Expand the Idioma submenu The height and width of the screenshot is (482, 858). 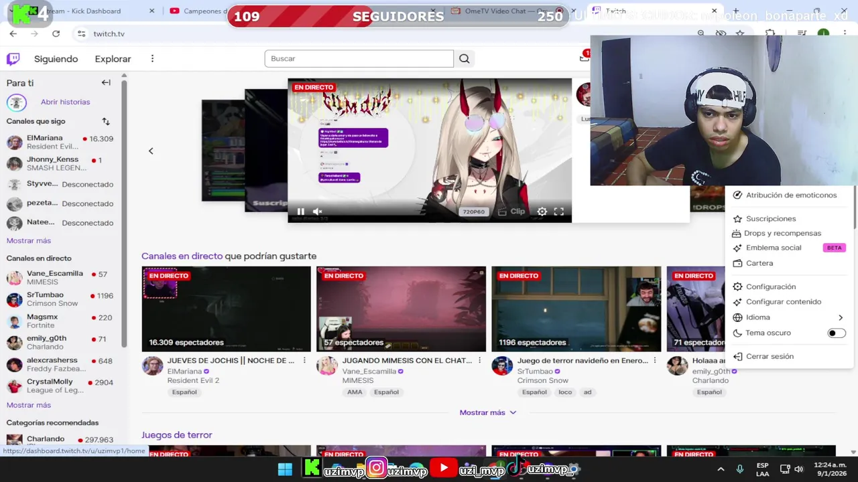tap(788, 317)
